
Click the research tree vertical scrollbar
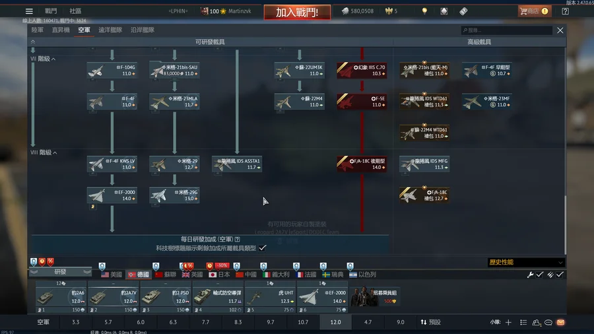[x=565, y=225]
